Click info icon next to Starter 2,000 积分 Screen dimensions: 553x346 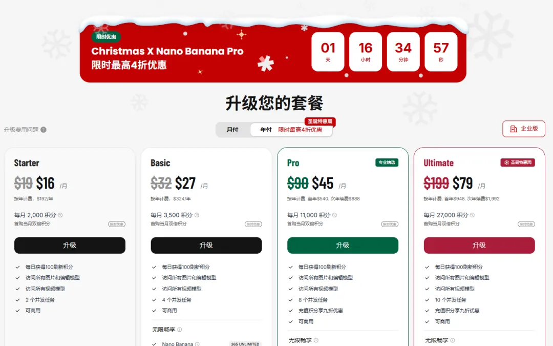tap(60, 215)
